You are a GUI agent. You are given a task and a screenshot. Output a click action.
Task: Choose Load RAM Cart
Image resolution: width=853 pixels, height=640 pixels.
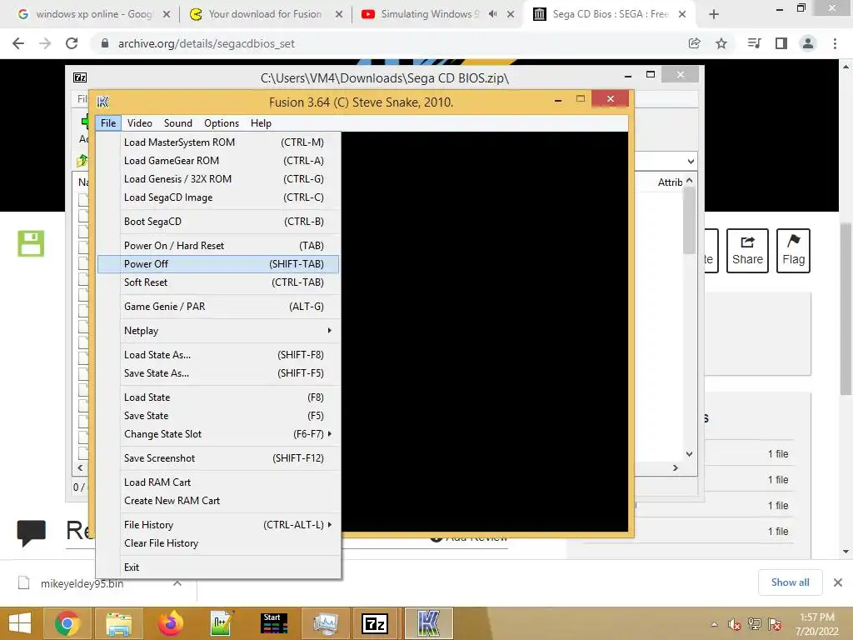tap(218, 482)
